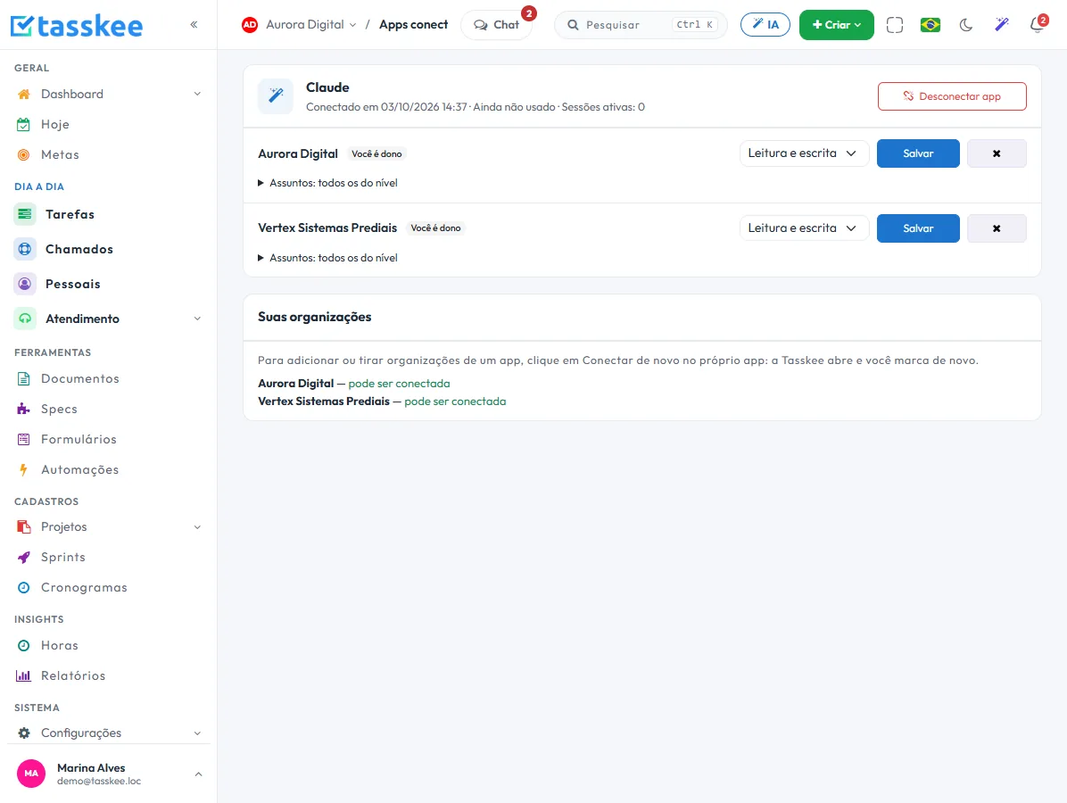
Task: Click the Tarefas list icon
Action: (x=25, y=214)
